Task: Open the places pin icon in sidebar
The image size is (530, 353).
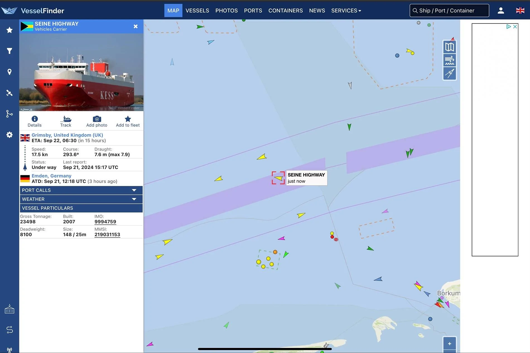Action: pyautogui.click(x=9, y=72)
